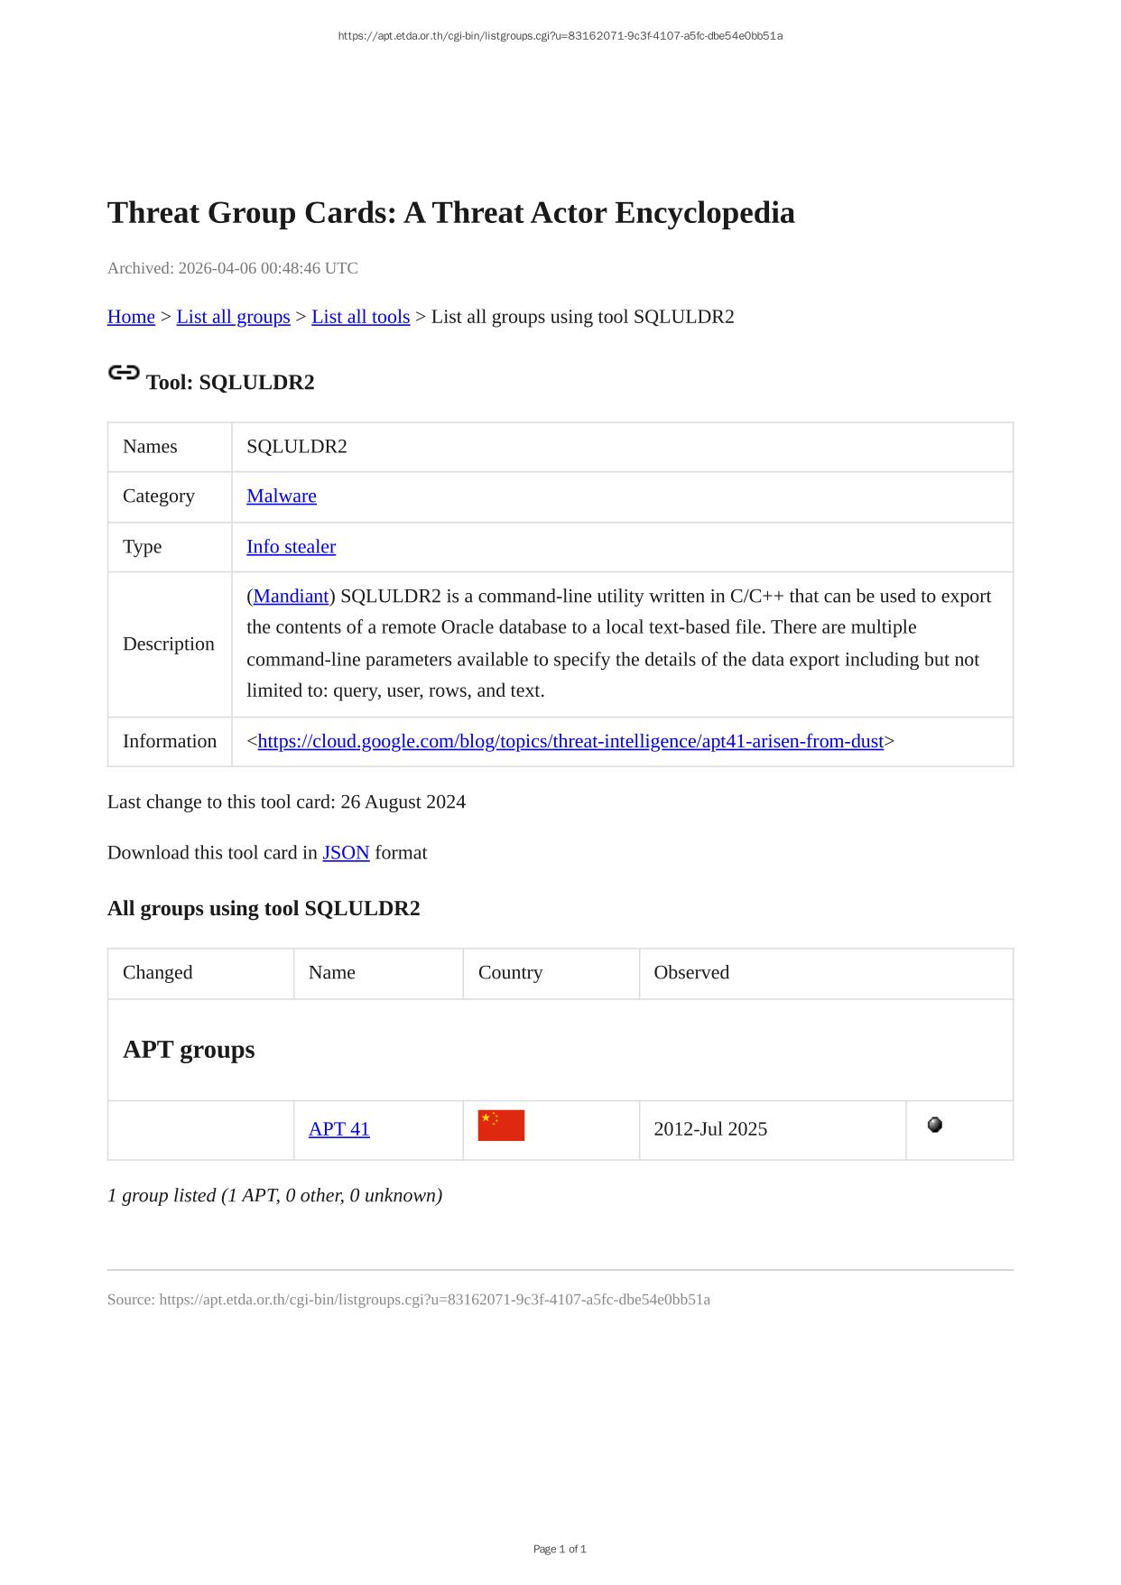Image resolution: width=1121 pixels, height=1585 pixels.
Task: Follow the Info stealer type link
Action: (291, 547)
